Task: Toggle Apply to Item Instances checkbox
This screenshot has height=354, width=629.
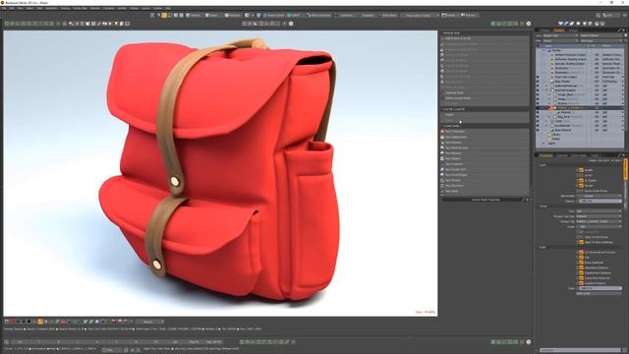Action: 581,243
